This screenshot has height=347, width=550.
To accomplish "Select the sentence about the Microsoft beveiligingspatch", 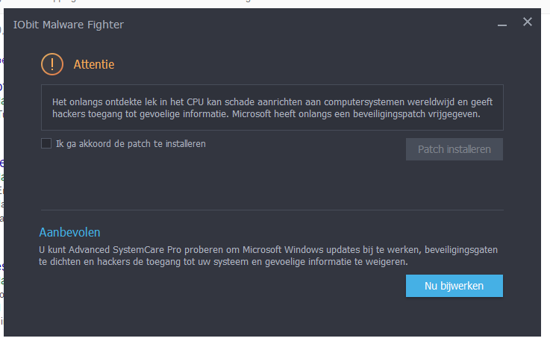I will pos(356,114).
